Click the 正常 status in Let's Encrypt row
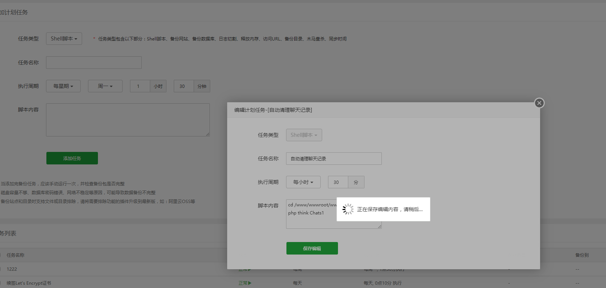Screen dimensions: 606x288 pos(243,283)
